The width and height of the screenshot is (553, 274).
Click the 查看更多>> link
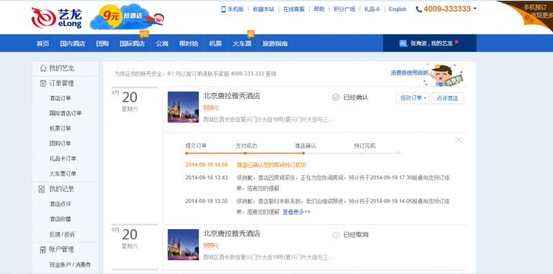click(x=297, y=212)
